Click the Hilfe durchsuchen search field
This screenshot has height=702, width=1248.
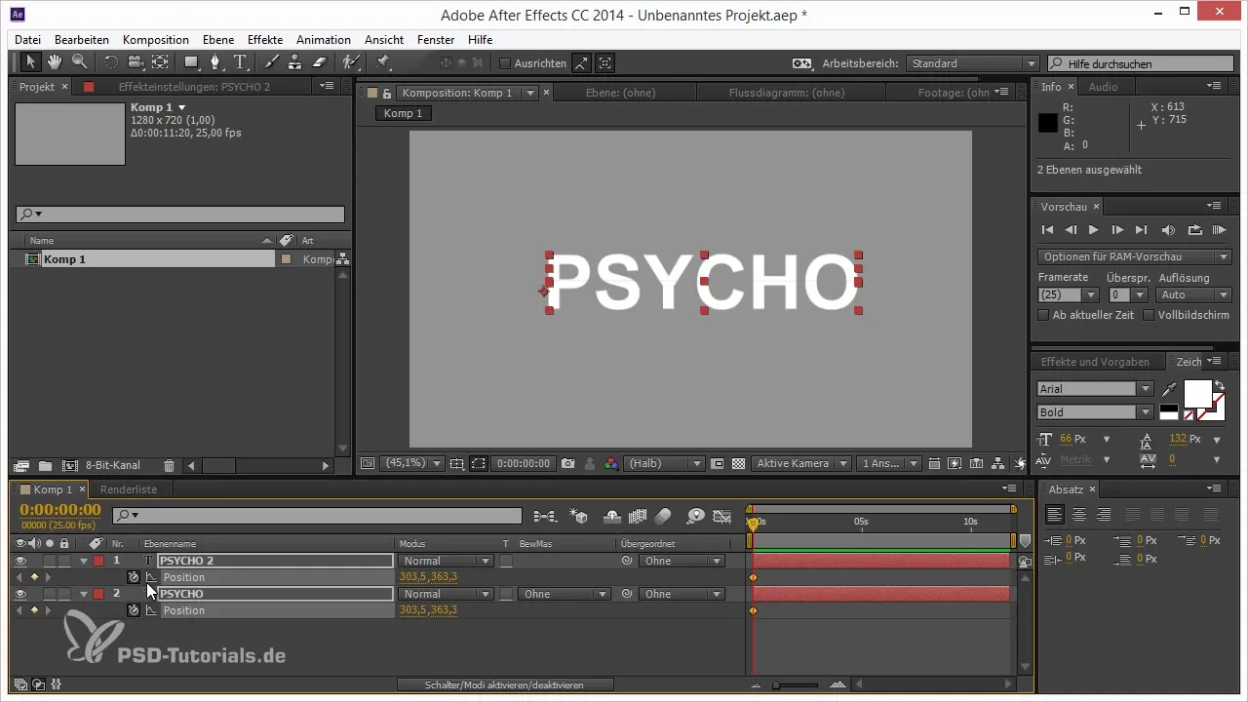[x=1139, y=63]
